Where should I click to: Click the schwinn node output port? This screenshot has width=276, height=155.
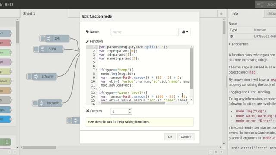[56, 77]
